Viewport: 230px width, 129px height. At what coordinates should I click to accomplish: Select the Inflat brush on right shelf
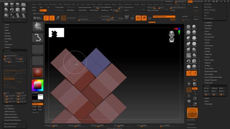pyautogui.click(x=188, y=39)
